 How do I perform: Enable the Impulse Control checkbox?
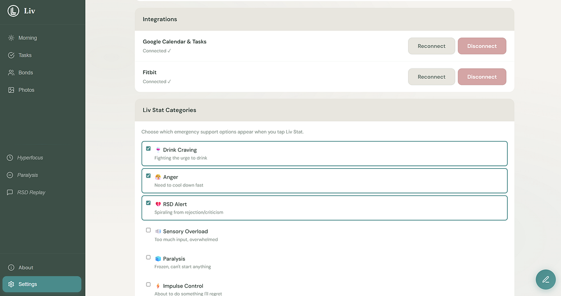point(149,284)
